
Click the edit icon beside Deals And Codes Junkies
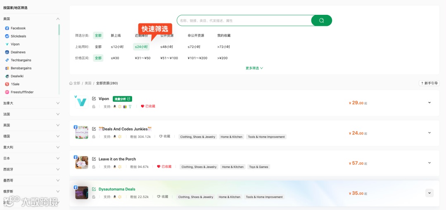[x=94, y=129]
